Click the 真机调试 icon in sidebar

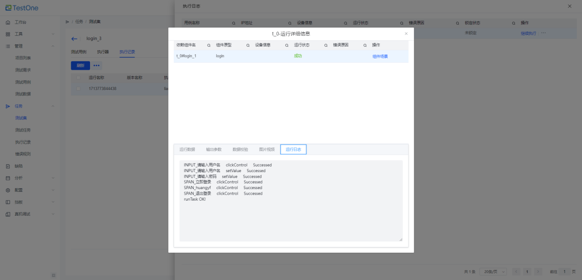tap(8, 214)
